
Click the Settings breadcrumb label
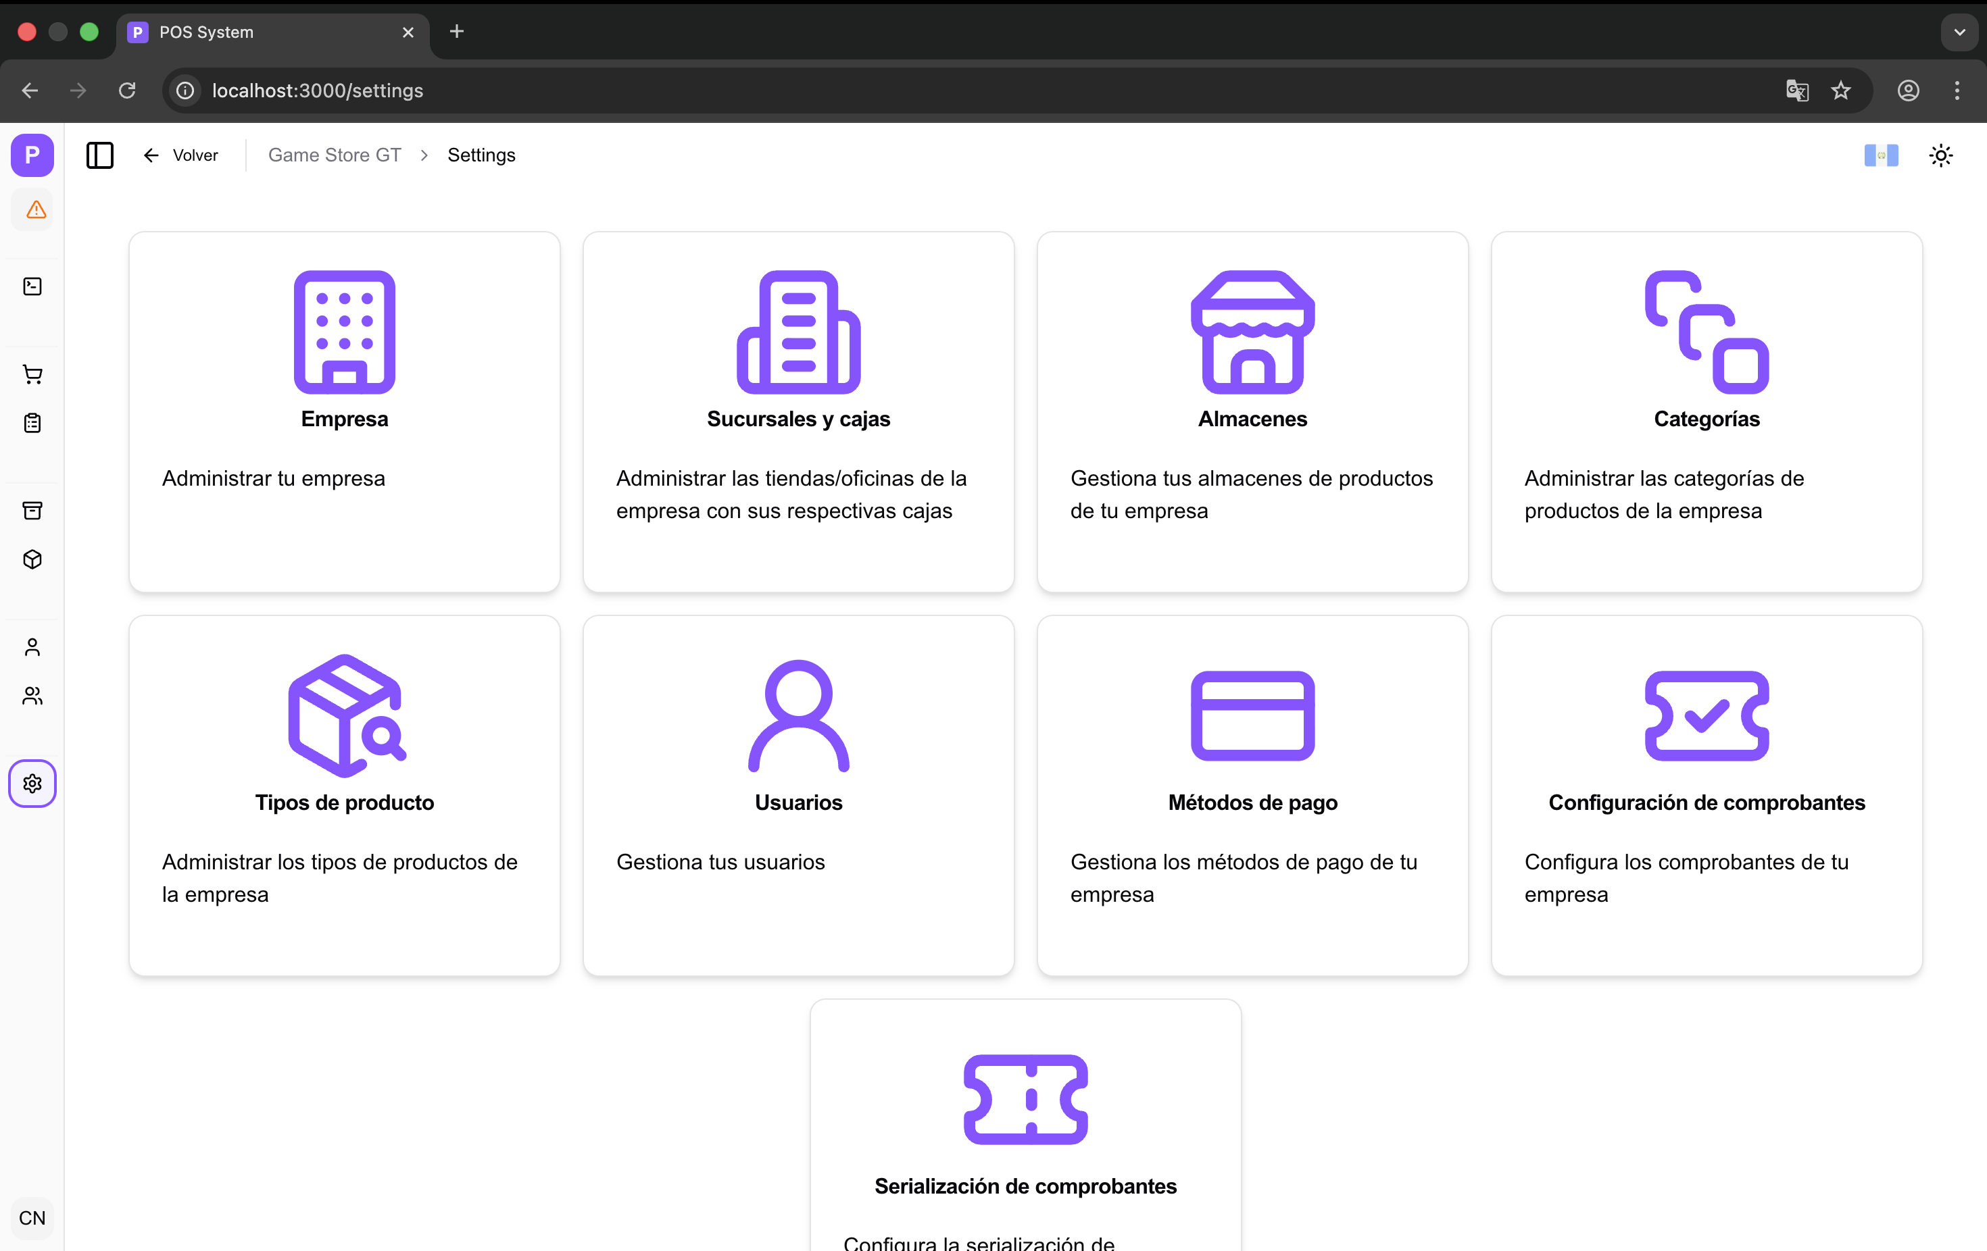coord(481,155)
